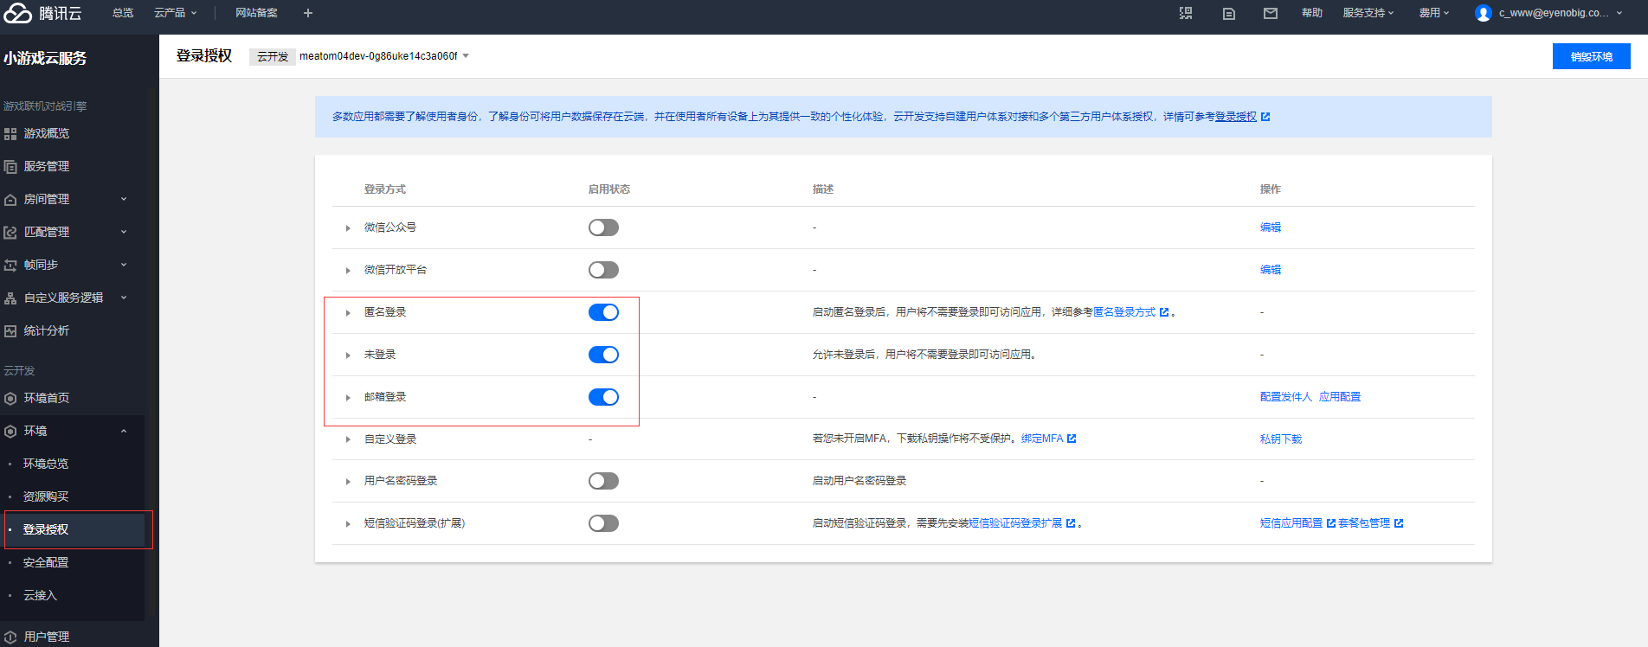This screenshot has width=1648, height=647.
Task: Expand the 短信验证码登录 row
Action: coord(348,524)
